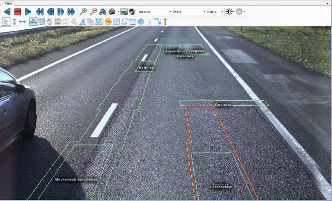Image resolution: width=332 pixels, height=201 pixels.
Task: Click the Mechanisch beschadigd annotation label
Action: (x=76, y=179)
